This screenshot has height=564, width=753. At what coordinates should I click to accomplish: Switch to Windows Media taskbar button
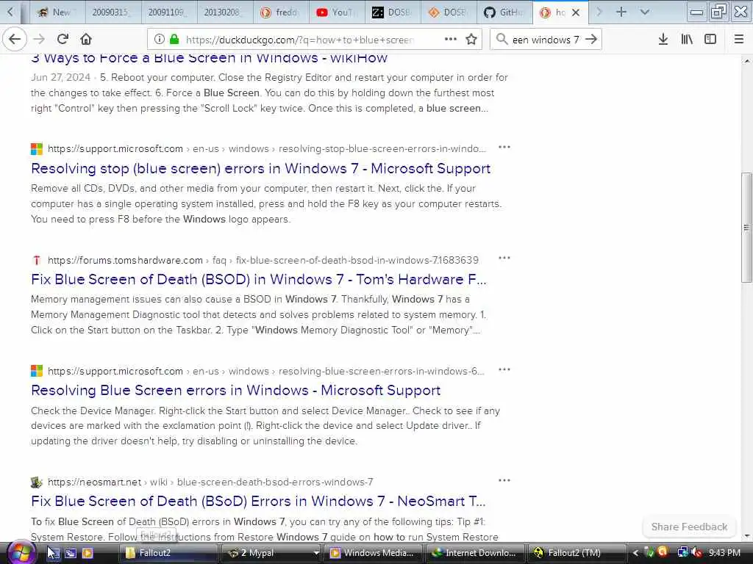pyautogui.click(x=371, y=553)
